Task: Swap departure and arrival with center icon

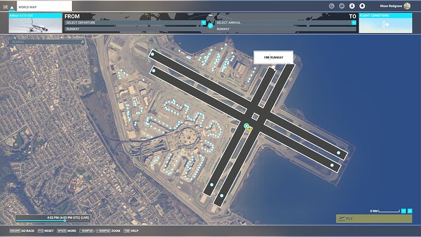Action: (210, 26)
